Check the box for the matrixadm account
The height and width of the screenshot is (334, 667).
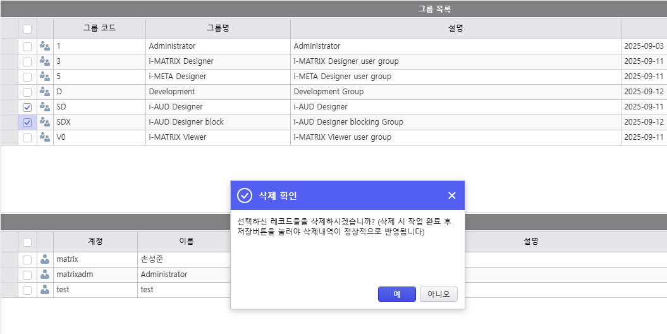tap(27, 275)
